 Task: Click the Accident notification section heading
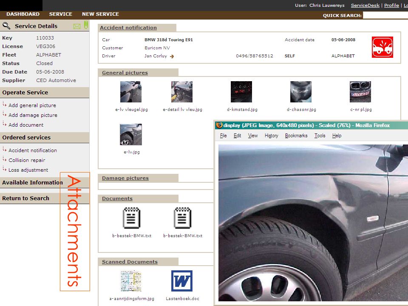click(128, 28)
